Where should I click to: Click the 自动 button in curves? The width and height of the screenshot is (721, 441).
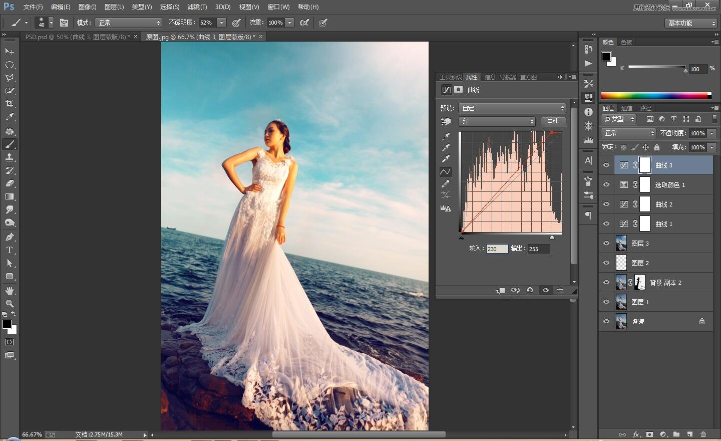pyautogui.click(x=553, y=122)
